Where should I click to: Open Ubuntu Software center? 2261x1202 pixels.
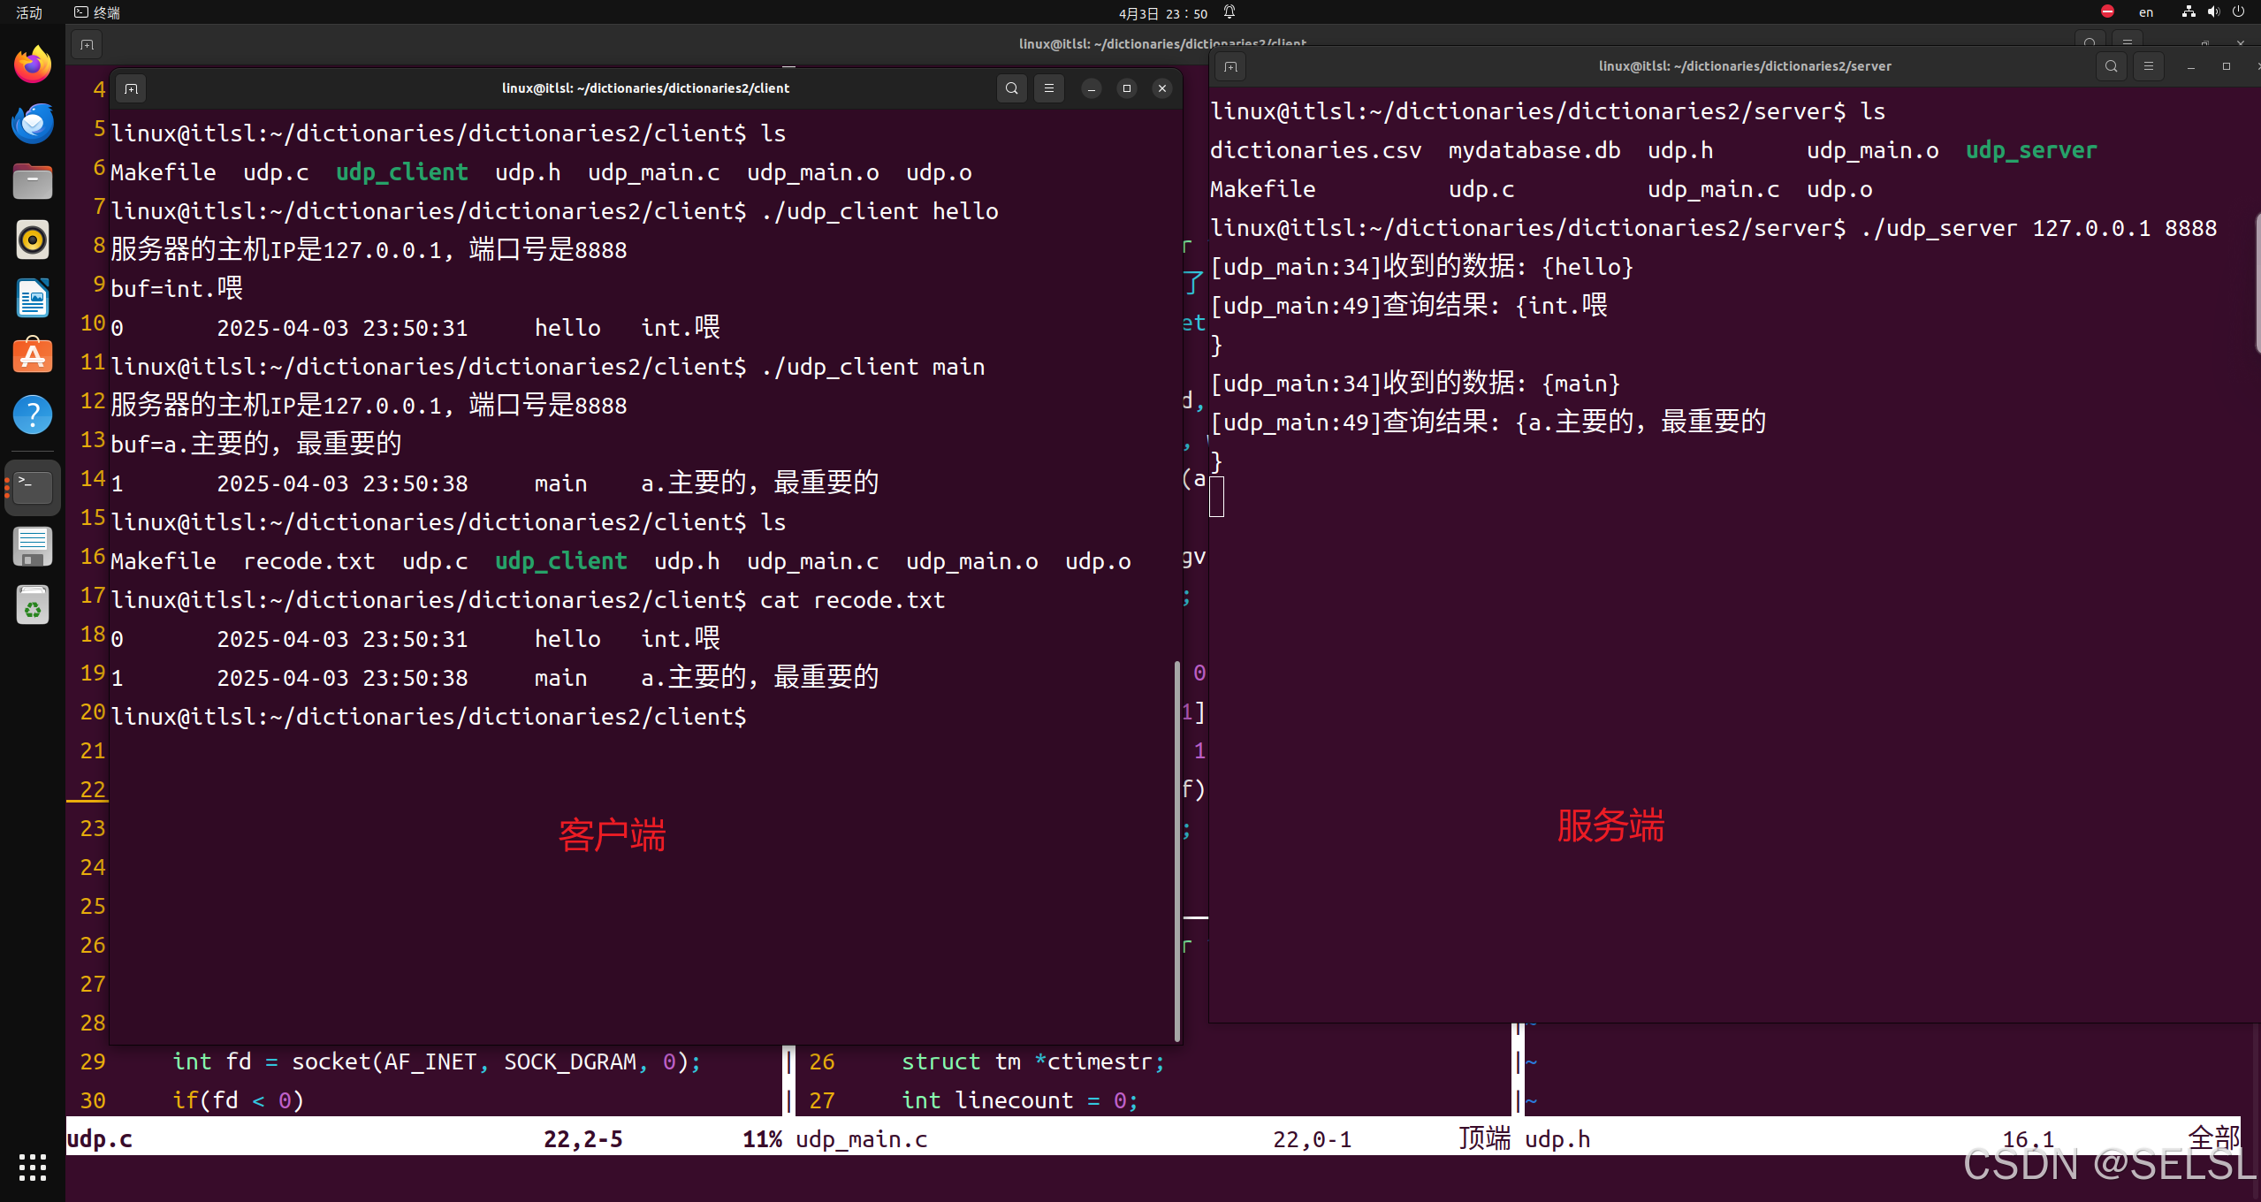[x=32, y=356]
